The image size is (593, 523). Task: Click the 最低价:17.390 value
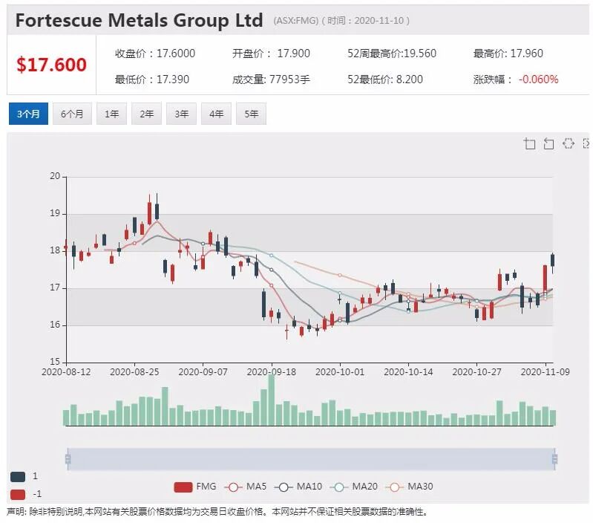click(x=152, y=79)
